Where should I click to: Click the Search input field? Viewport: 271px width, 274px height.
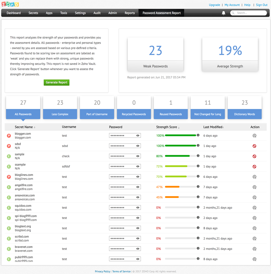point(250,13)
